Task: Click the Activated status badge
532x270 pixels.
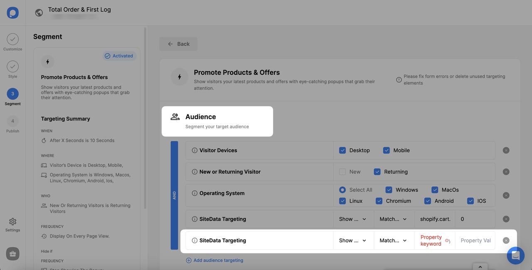Action: pyautogui.click(x=119, y=56)
